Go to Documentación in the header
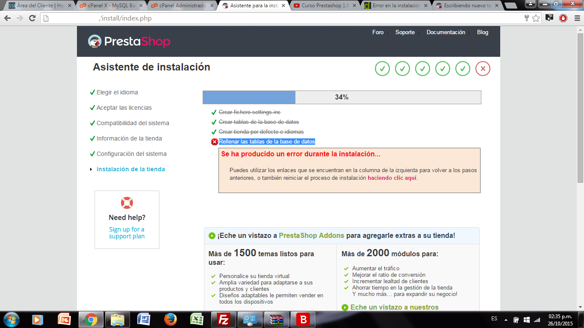 click(446, 32)
